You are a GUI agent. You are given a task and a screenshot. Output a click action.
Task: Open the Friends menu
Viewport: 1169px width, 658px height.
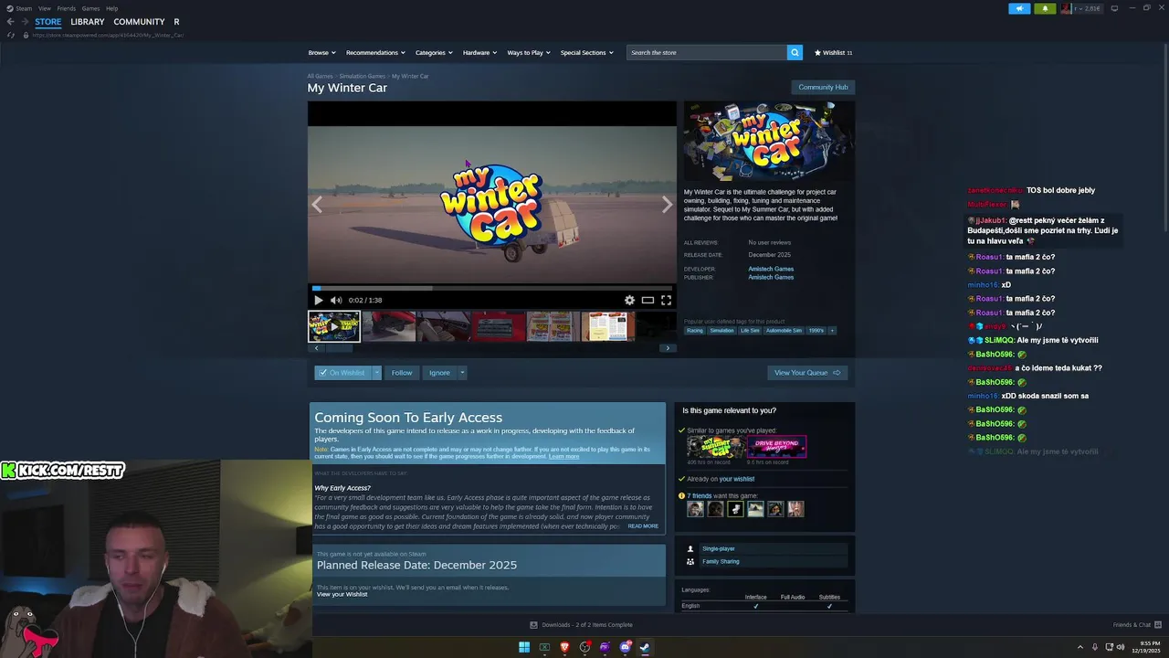(67, 8)
